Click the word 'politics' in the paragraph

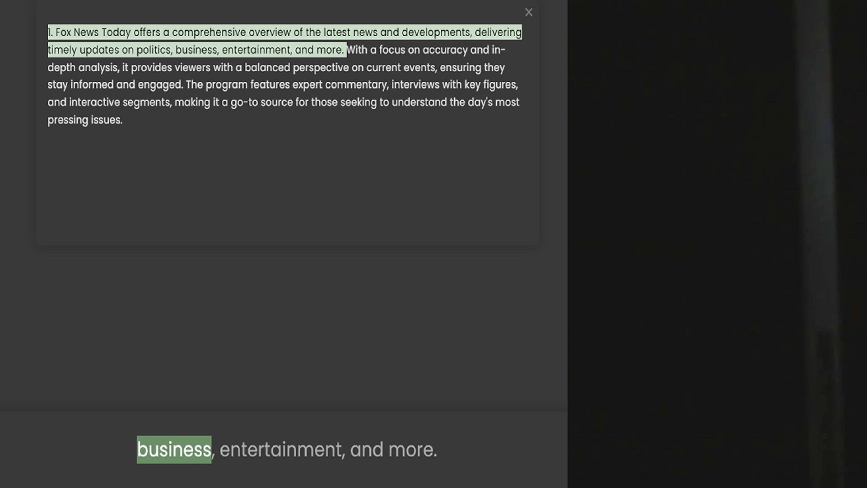pyautogui.click(x=154, y=50)
